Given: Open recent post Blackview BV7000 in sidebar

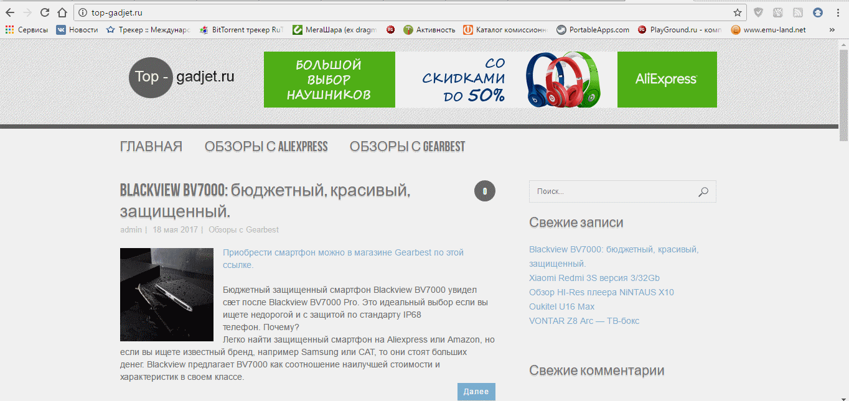Looking at the screenshot, I should click(x=614, y=256).
